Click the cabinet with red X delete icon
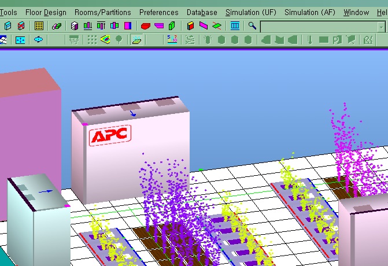The height and width of the screenshot is (266, 388). (x=21, y=26)
